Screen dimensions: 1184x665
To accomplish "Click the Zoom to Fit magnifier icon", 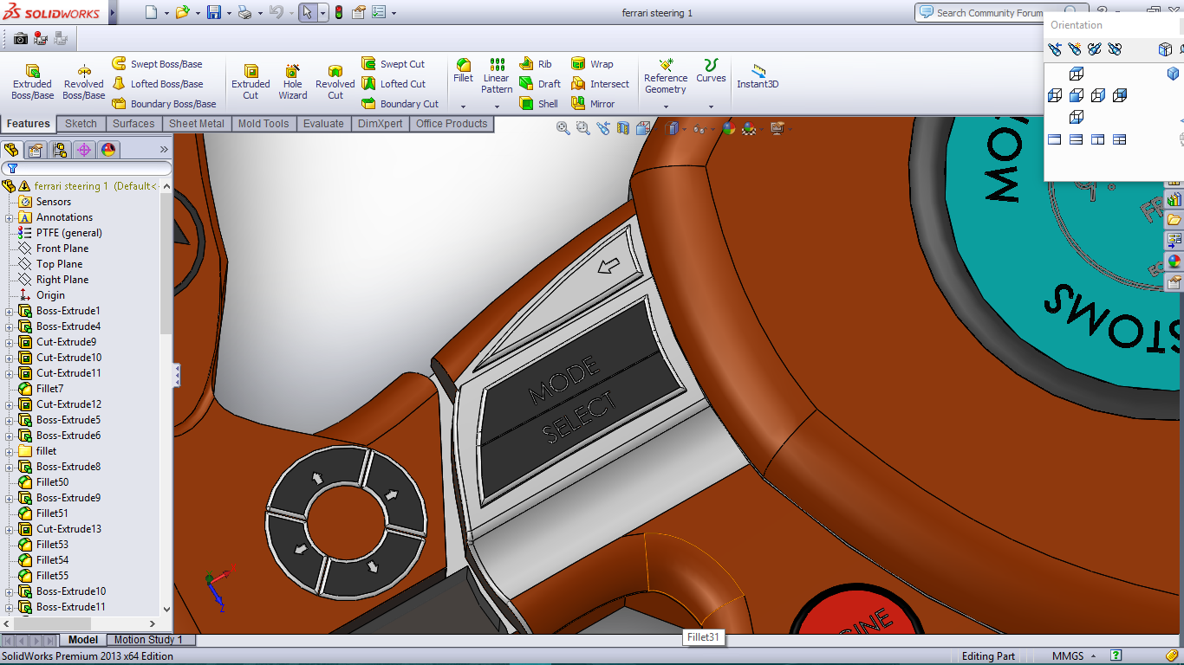I will pos(563,128).
